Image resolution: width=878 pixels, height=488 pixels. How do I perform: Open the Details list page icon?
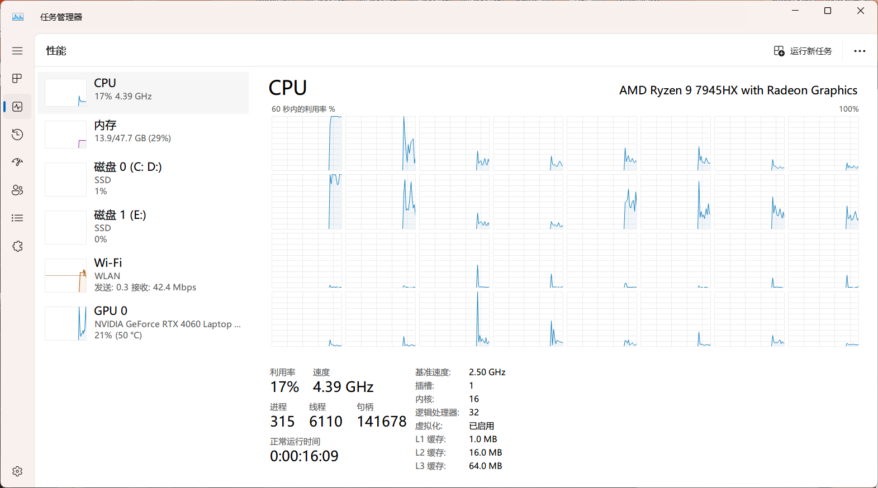point(17,218)
